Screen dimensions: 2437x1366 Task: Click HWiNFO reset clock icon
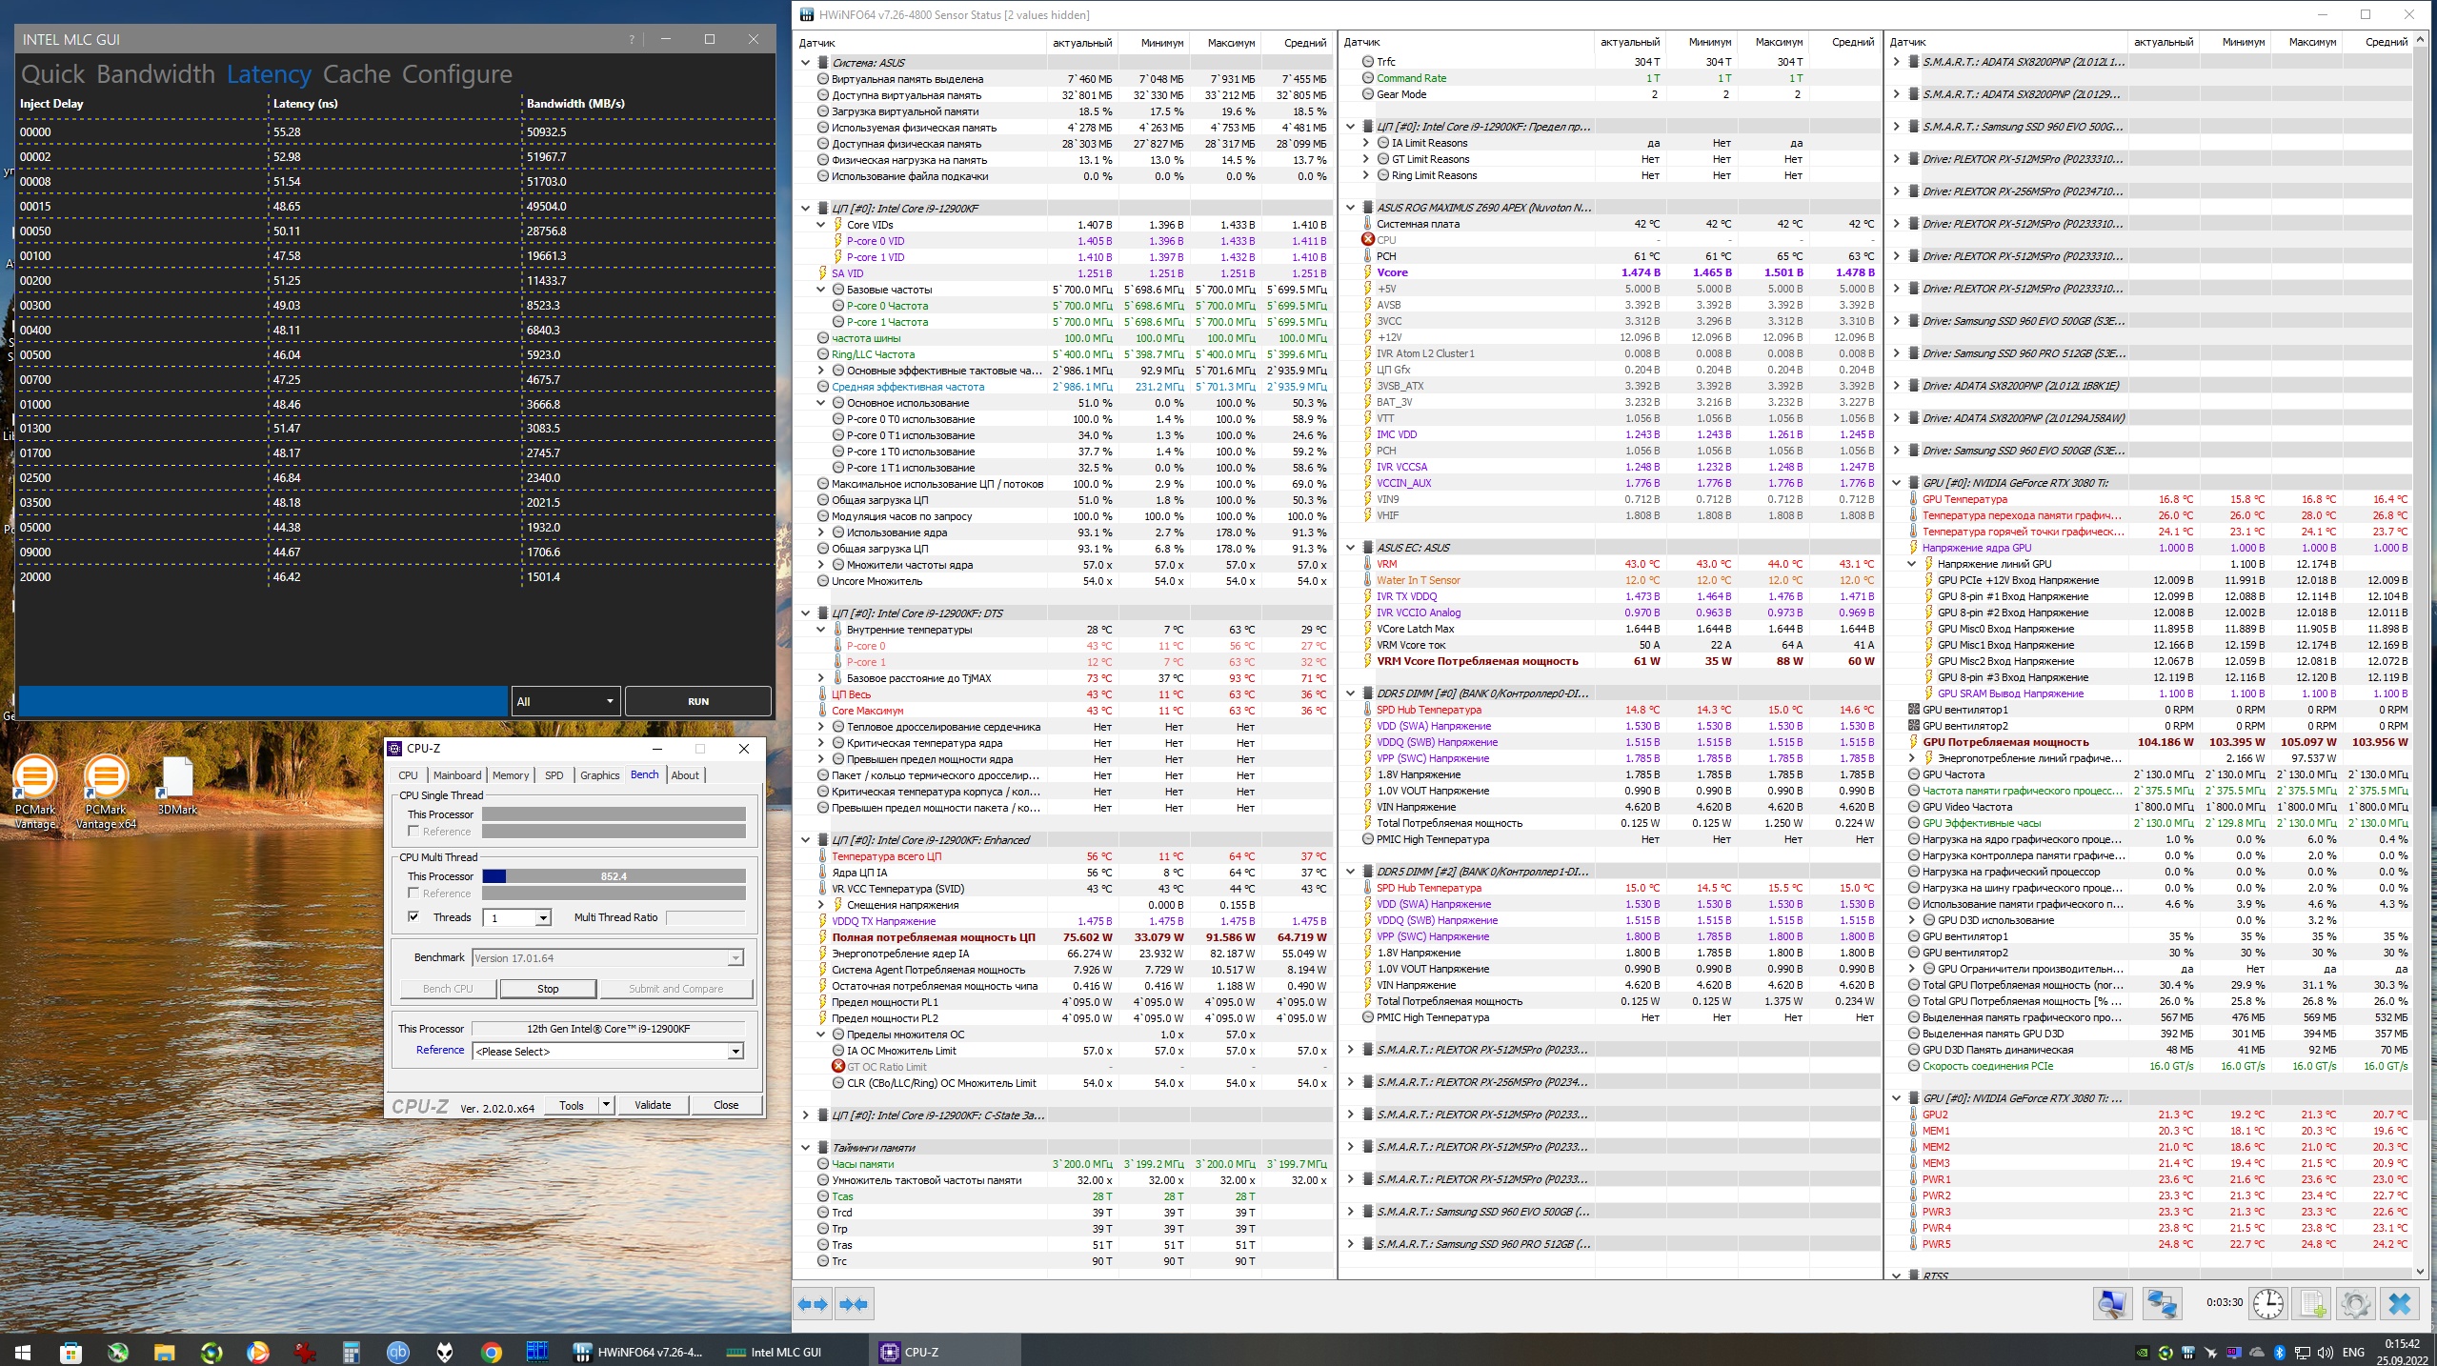click(2267, 1303)
